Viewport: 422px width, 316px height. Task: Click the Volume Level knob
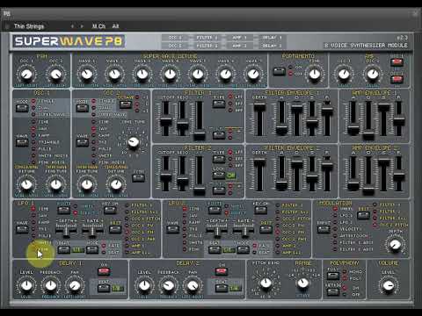point(389,285)
